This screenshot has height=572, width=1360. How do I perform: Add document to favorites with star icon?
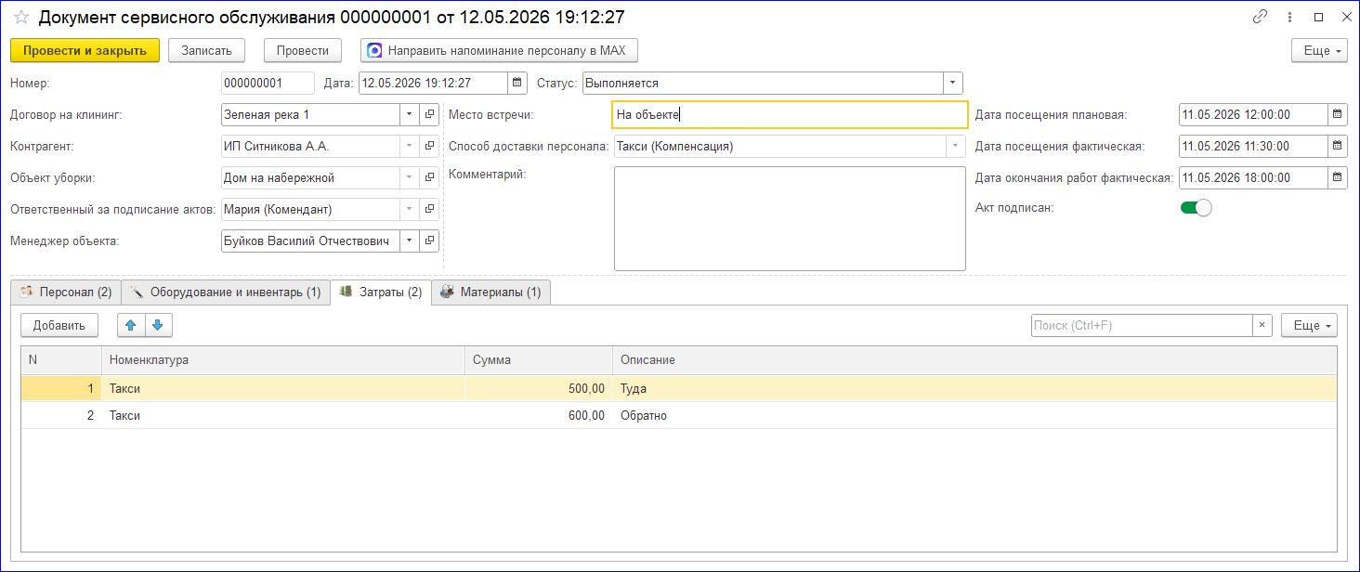point(20,17)
